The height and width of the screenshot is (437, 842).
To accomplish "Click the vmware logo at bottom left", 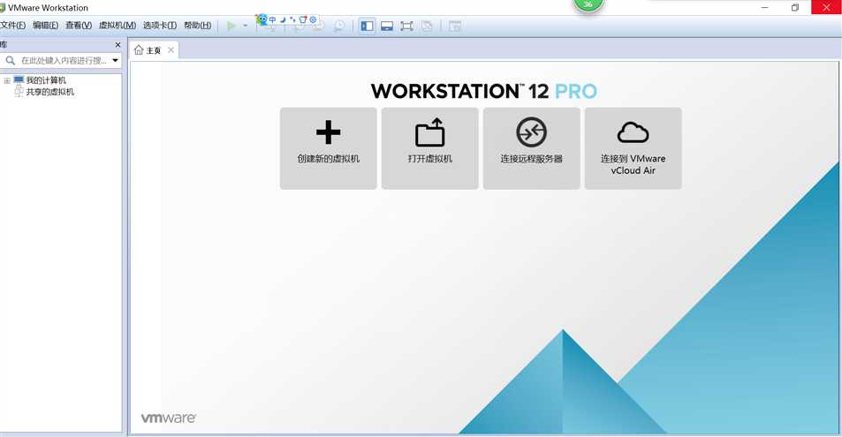I will point(169,418).
